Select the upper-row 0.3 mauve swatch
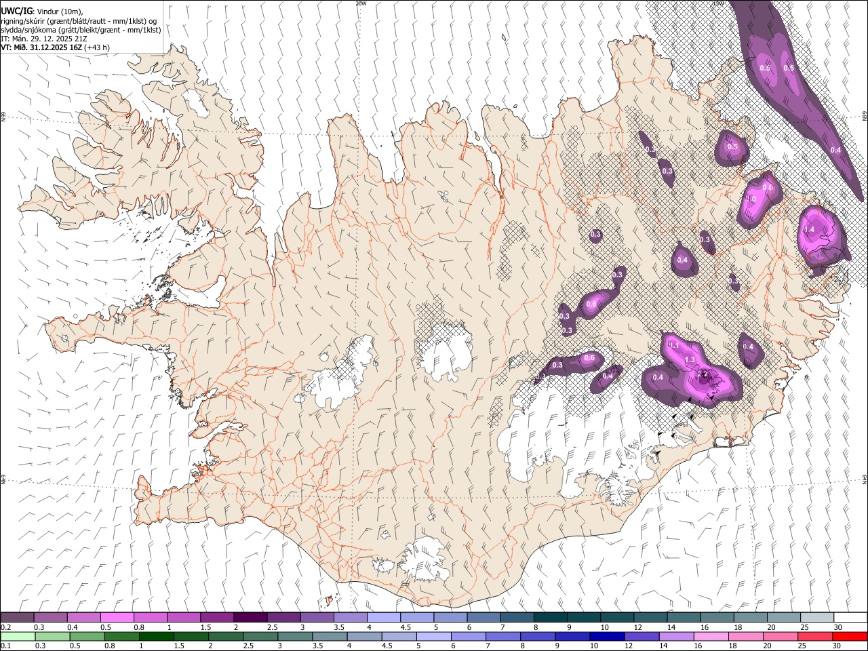Screen dimensions: 868x651 [x=50, y=617]
